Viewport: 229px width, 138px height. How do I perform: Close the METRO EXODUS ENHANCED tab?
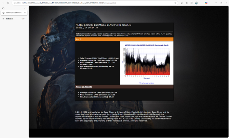(x=25, y=13)
